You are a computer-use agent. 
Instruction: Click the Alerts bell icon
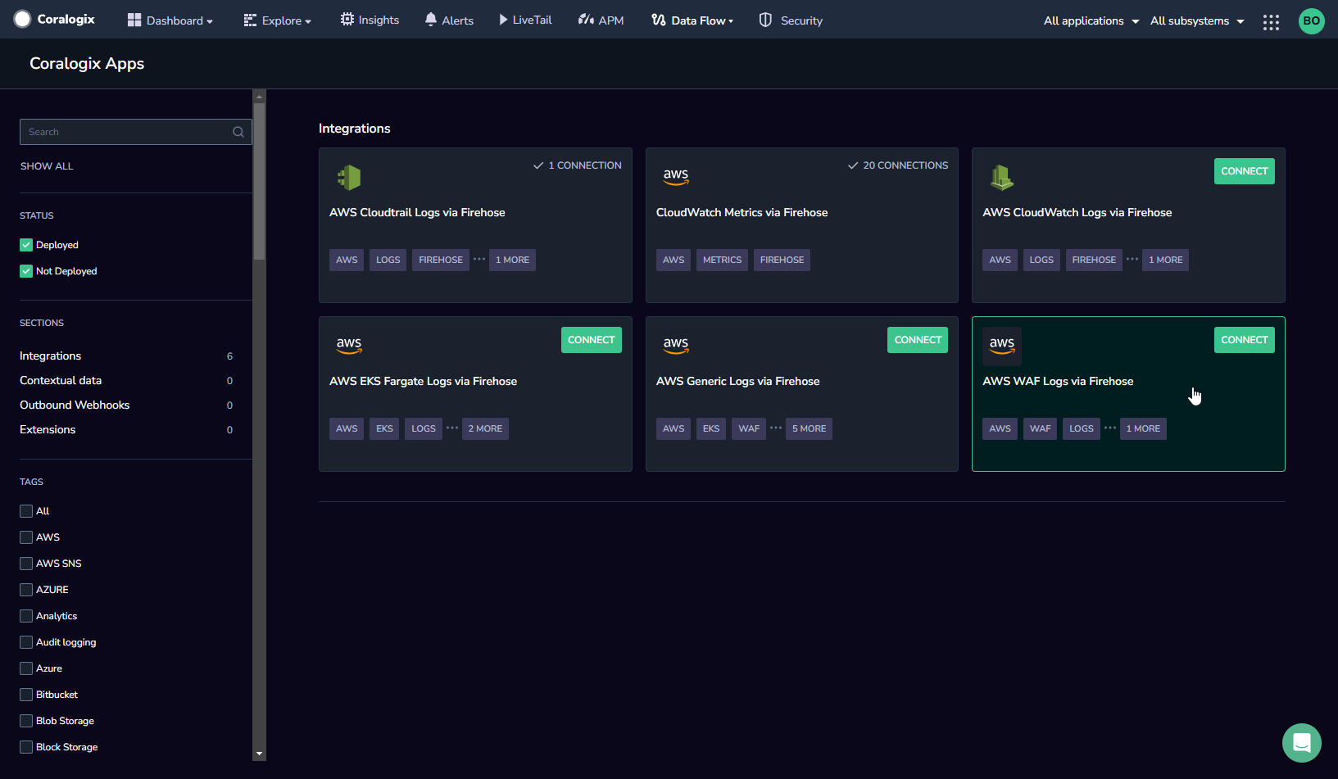pos(431,20)
